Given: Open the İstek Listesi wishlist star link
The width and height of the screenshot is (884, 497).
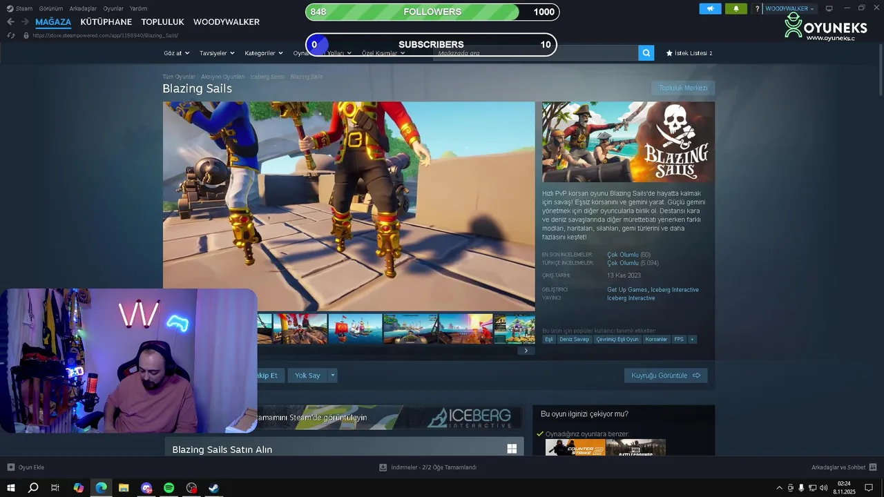Looking at the screenshot, I should point(689,53).
